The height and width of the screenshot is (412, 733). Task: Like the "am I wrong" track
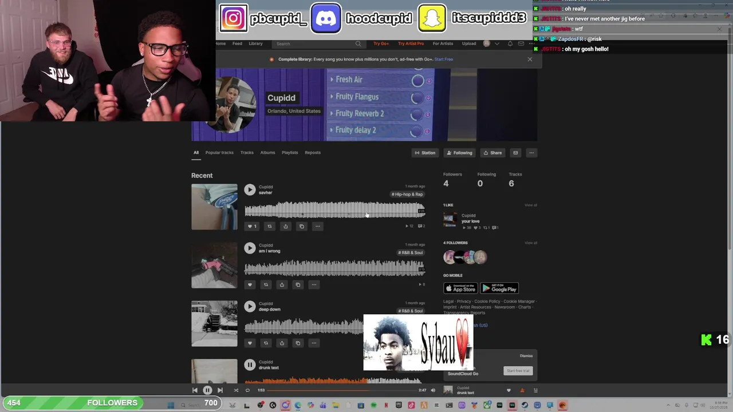[250, 284]
